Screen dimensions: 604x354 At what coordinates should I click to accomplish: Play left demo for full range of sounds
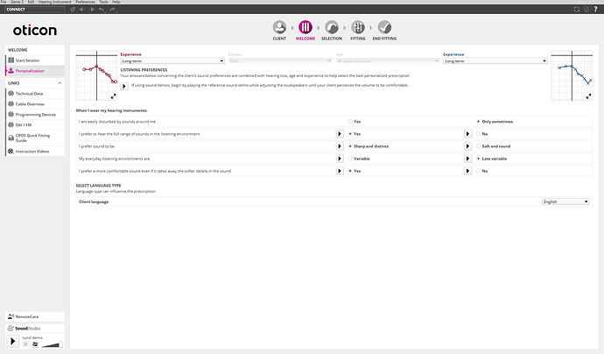click(340, 134)
